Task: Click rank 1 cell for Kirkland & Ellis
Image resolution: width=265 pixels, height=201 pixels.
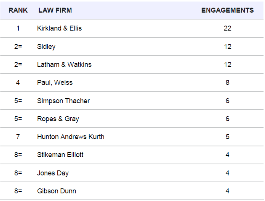Action: pos(18,28)
